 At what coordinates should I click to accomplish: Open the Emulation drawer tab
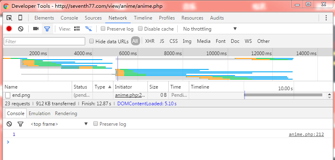coord(40,113)
